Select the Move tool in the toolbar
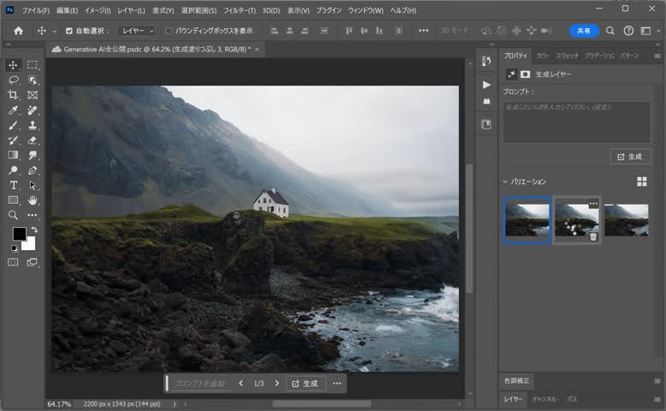 click(13, 65)
